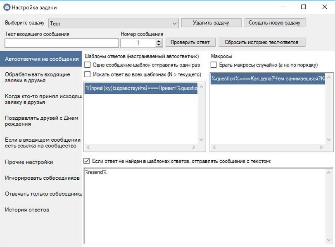The width and height of the screenshot is (335, 247).
Task: Click 'Удалить задачу' button
Action: pyautogui.click(x=211, y=23)
